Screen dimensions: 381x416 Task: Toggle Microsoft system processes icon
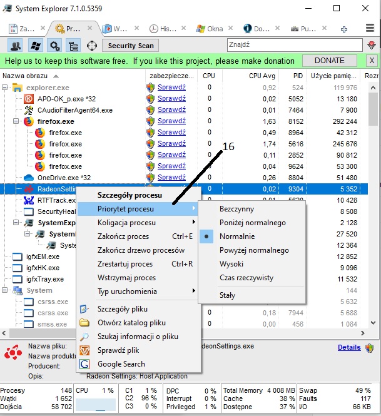pyautogui.click(x=35, y=46)
